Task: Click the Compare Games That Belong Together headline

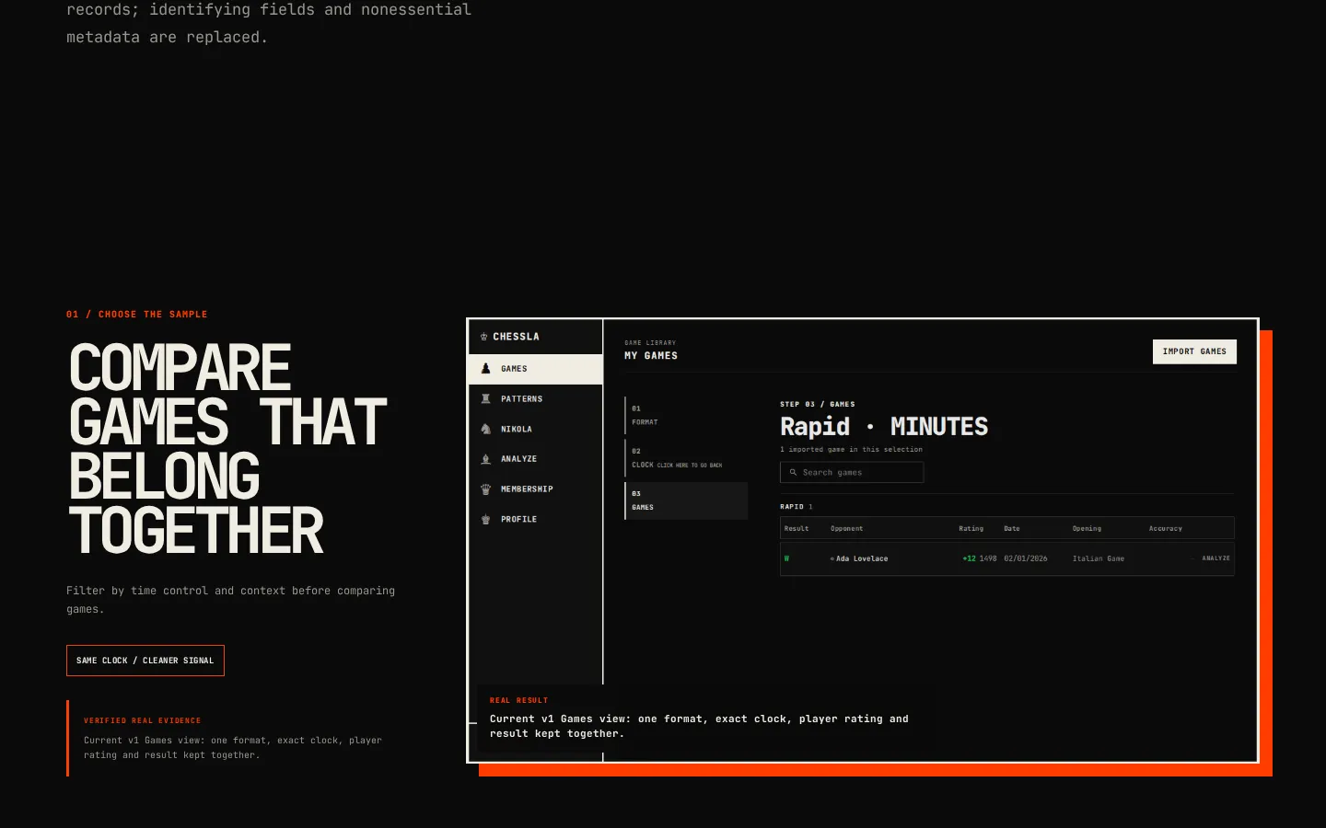Action: 227,449
